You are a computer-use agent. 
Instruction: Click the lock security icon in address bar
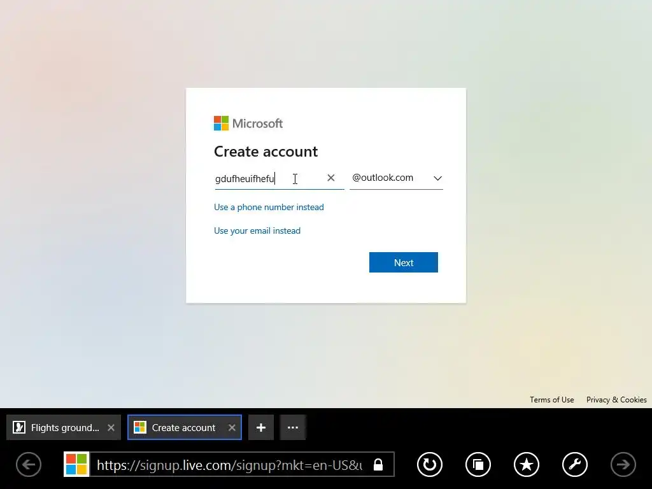(378, 464)
